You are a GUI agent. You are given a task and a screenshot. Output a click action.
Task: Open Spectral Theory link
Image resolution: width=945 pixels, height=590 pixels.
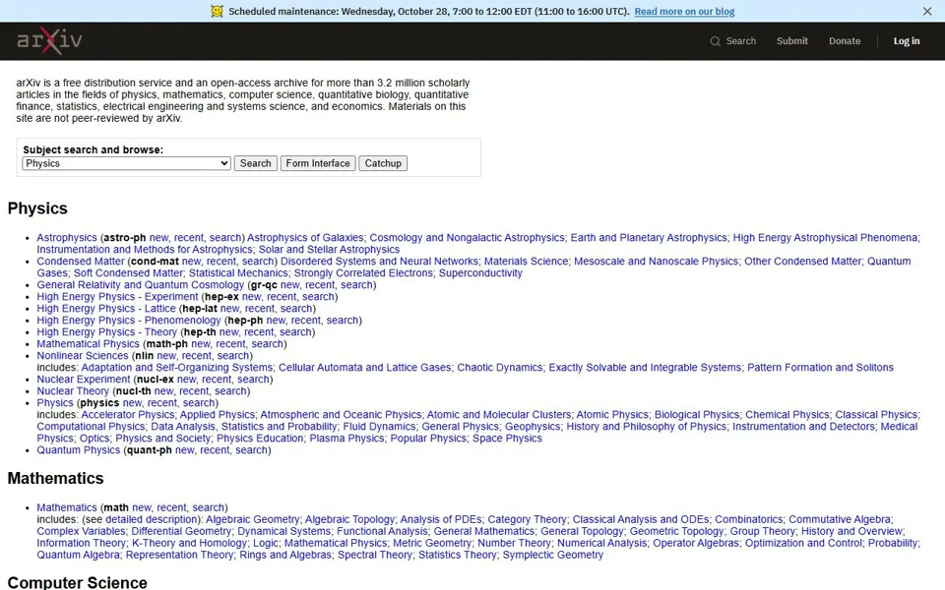(x=375, y=555)
